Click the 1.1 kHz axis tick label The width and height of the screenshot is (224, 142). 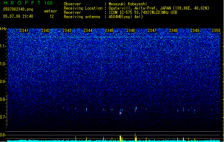coord(3,46)
